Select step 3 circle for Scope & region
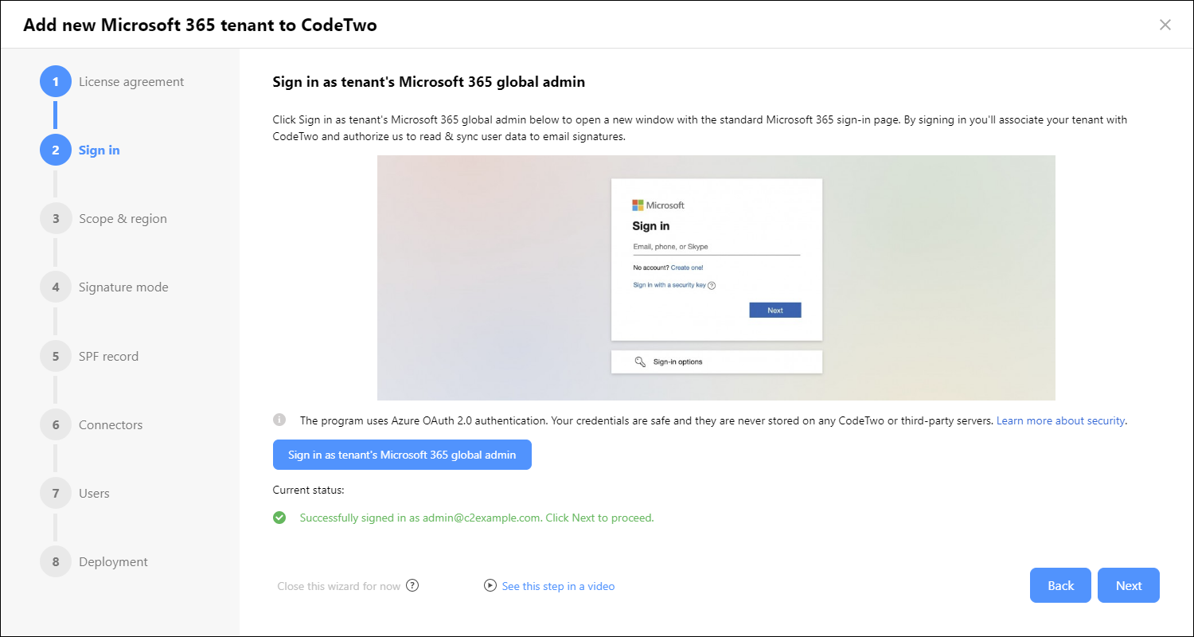 (56, 218)
